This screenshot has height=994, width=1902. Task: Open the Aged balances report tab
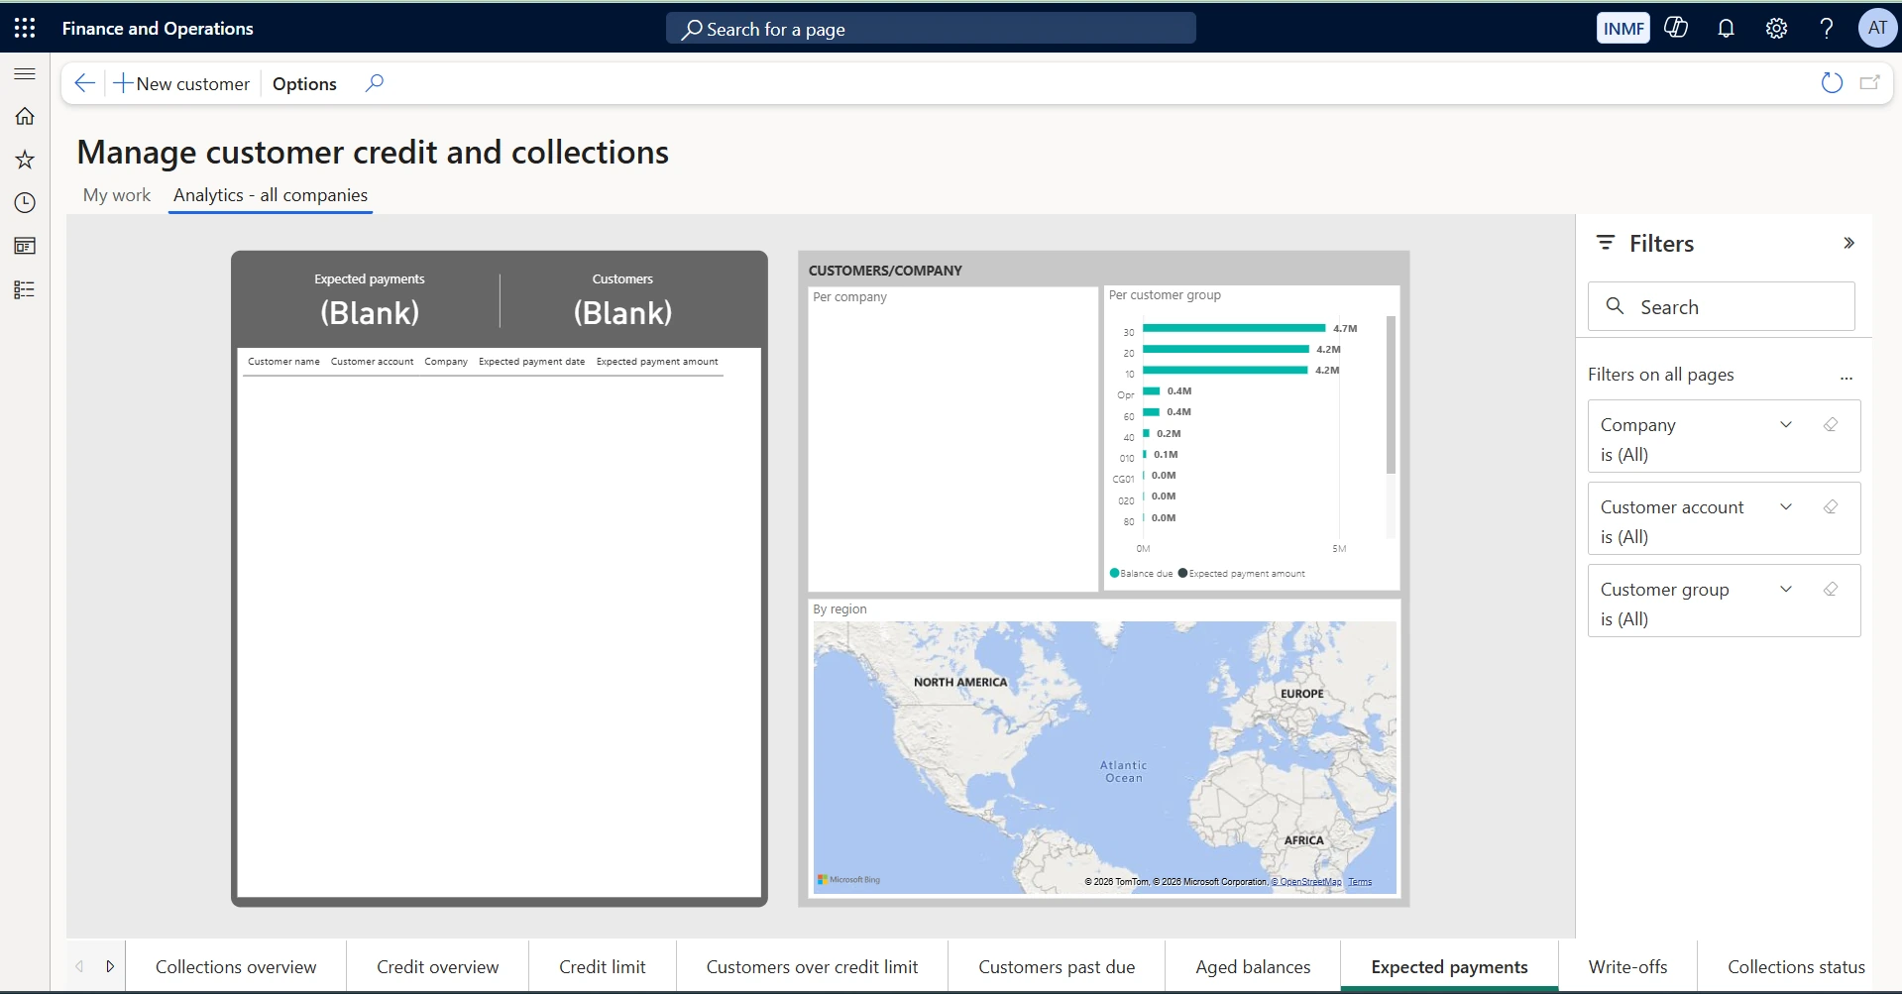click(1253, 966)
